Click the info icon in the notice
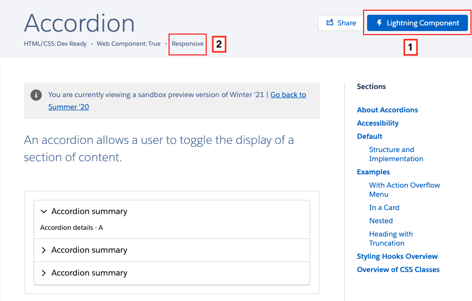The width and height of the screenshot is (472, 301). 36,95
